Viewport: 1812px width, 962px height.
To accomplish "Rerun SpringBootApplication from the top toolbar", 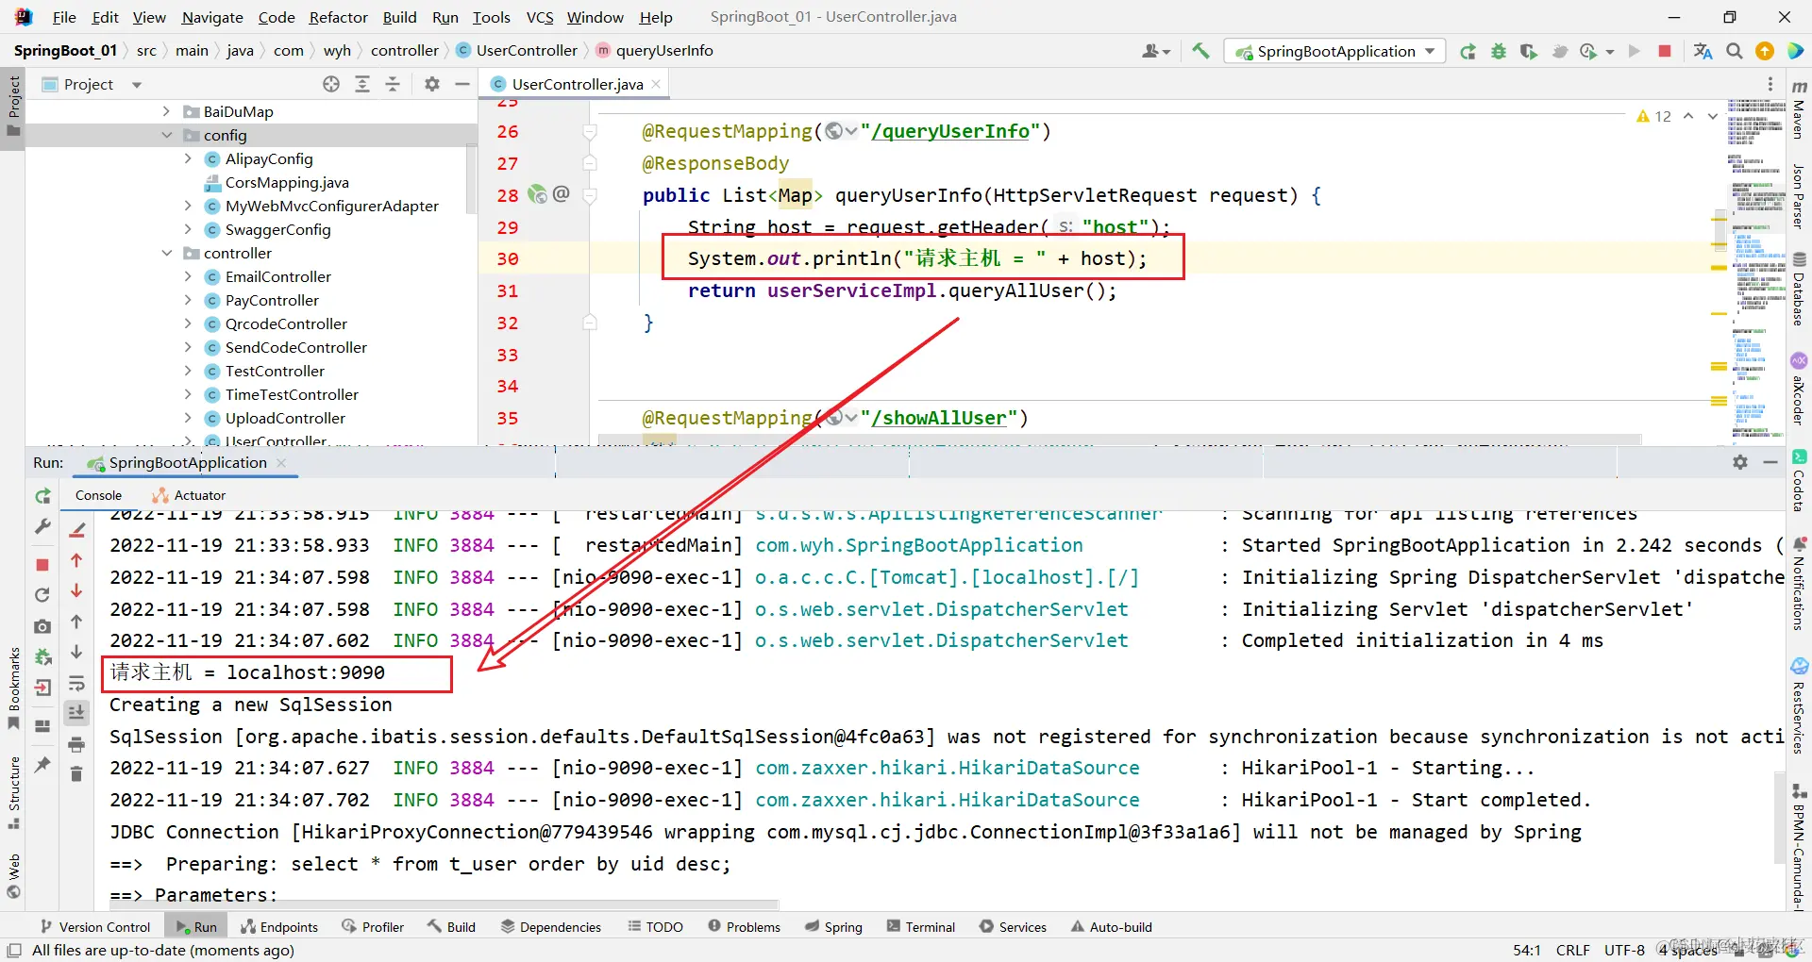I will [x=1468, y=51].
